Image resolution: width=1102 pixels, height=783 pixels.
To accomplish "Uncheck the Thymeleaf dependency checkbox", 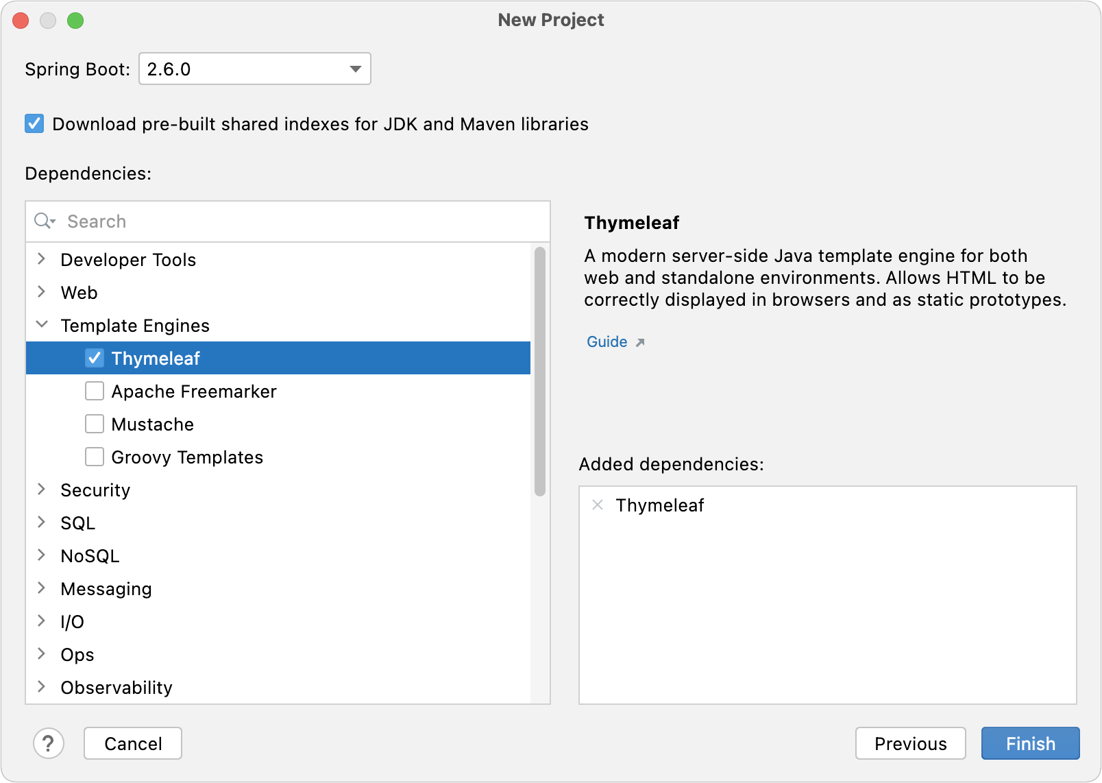I will pyautogui.click(x=95, y=358).
